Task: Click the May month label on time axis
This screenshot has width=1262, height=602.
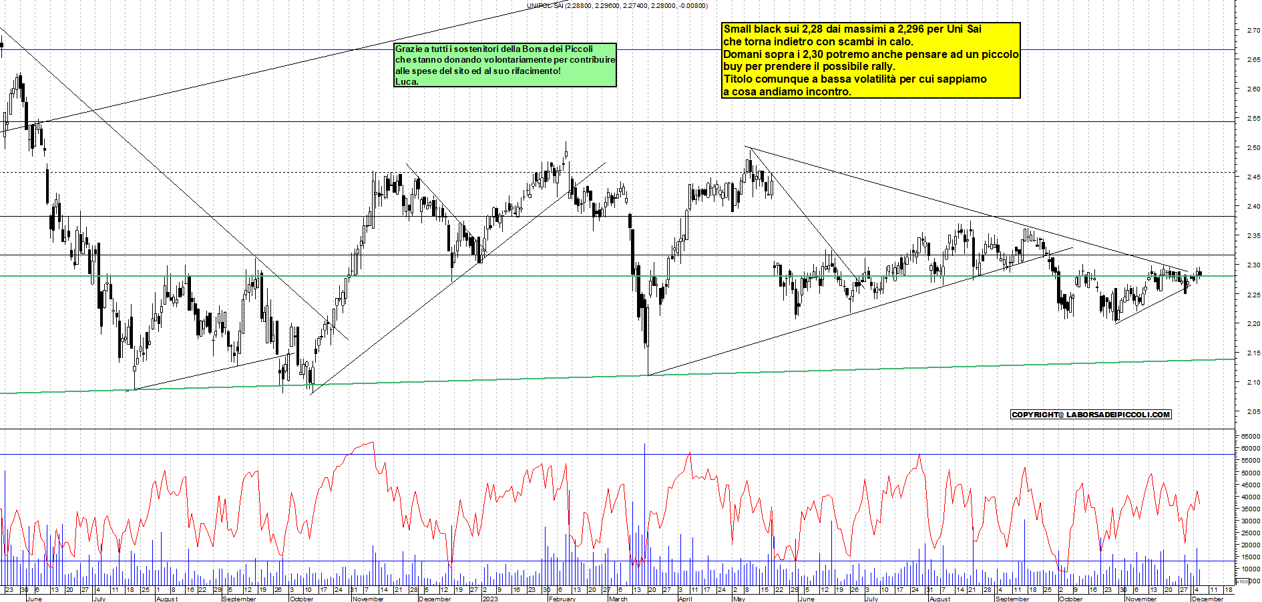Action: click(739, 599)
